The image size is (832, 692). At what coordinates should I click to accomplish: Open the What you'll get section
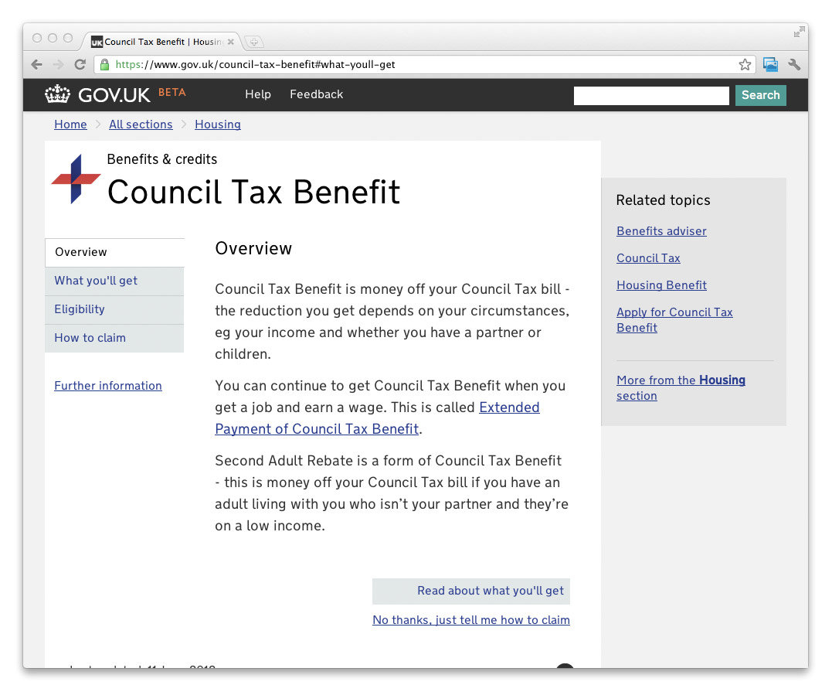pyautogui.click(x=114, y=281)
